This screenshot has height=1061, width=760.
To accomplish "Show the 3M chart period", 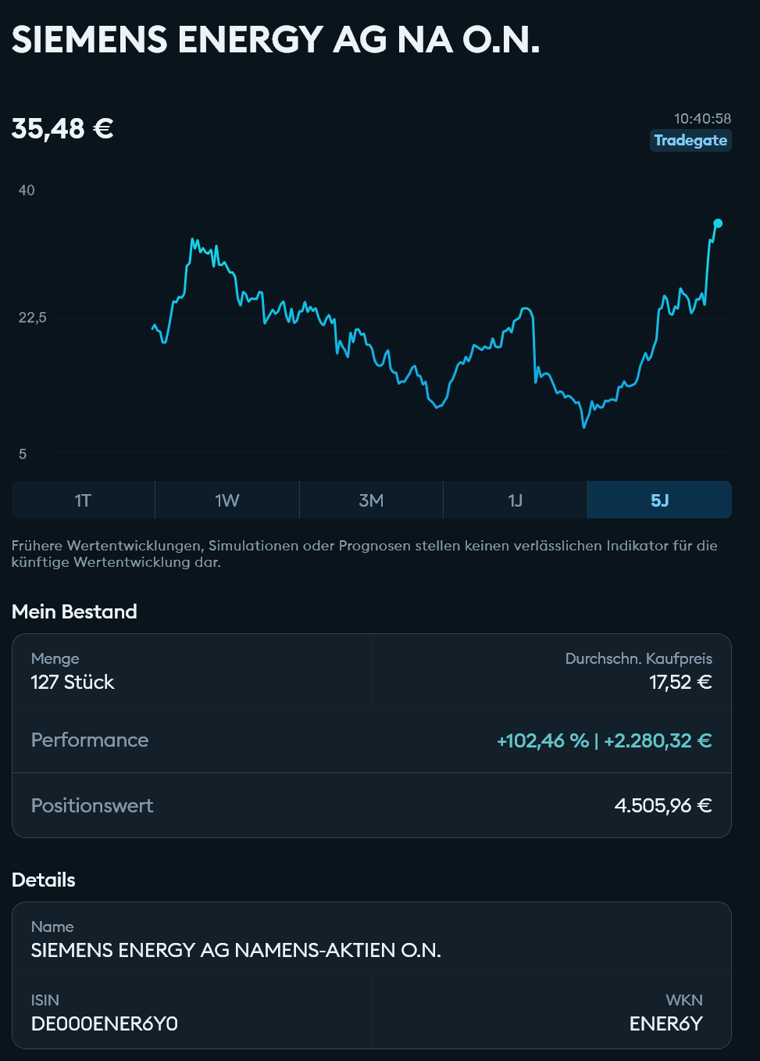I will [x=371, y=500].
